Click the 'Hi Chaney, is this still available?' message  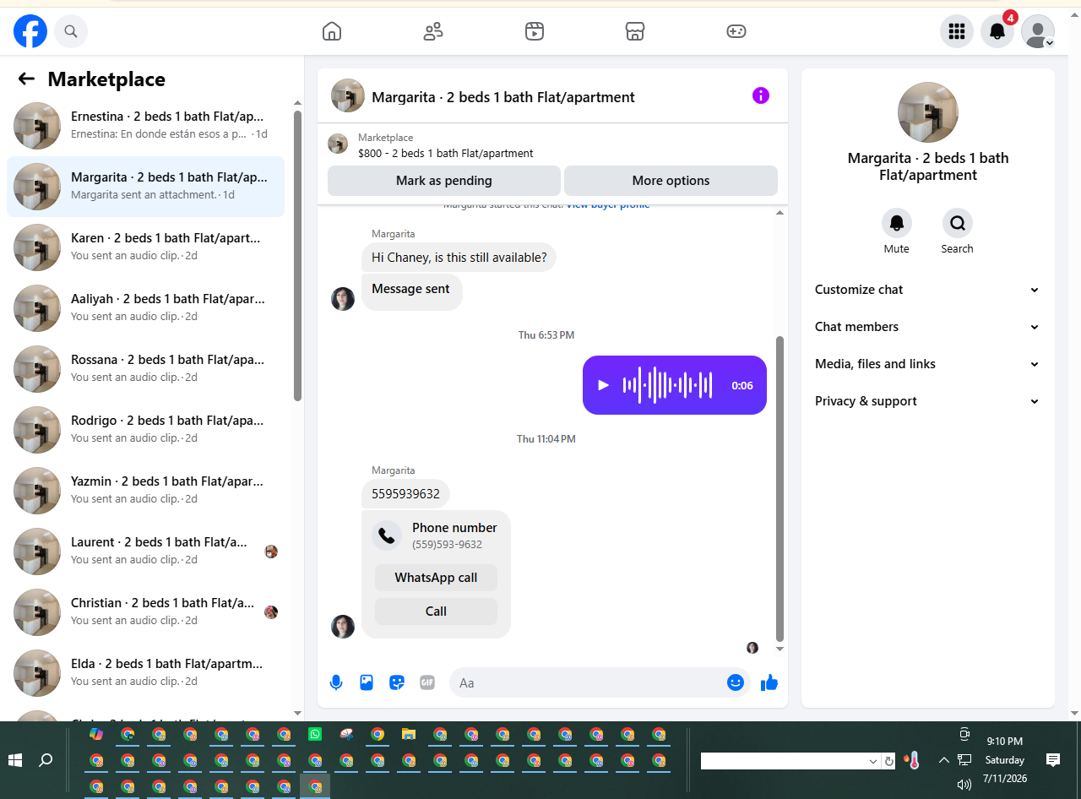point(459,258)
